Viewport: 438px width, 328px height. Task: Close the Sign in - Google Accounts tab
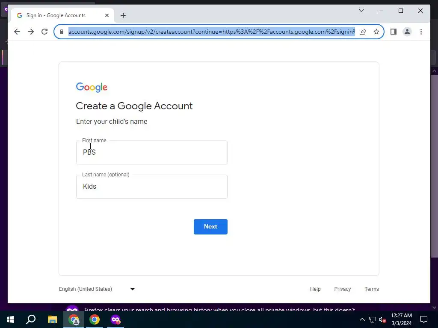click(107, 15)
